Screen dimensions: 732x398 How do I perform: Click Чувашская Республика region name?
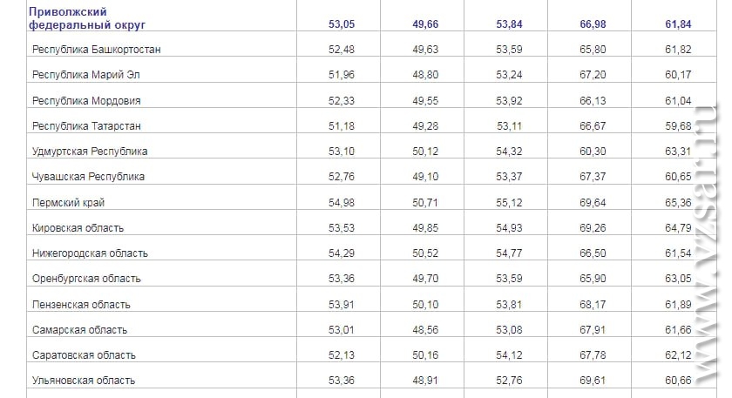88,177
